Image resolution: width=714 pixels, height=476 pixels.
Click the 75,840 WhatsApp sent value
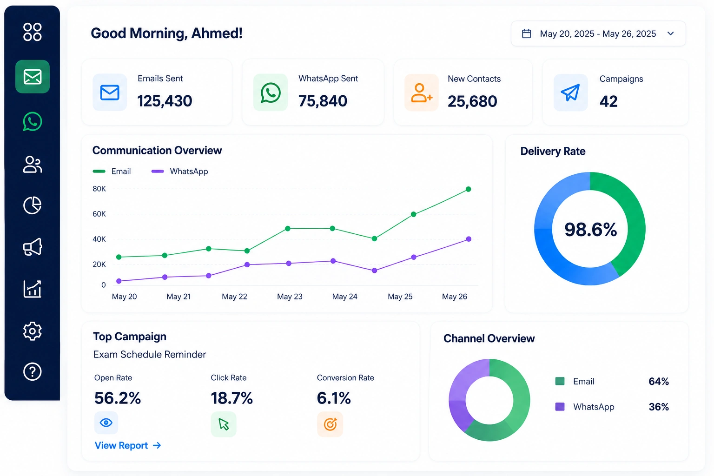tap(323, 101)
